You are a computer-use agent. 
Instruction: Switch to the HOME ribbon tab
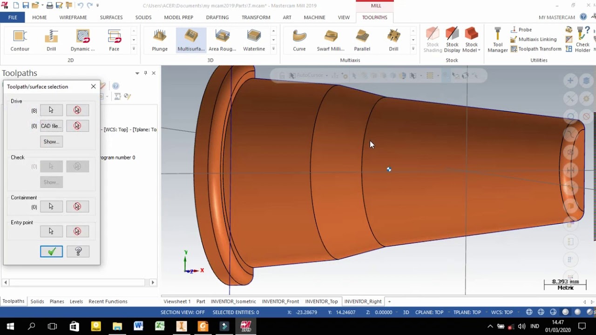(39, 17)
